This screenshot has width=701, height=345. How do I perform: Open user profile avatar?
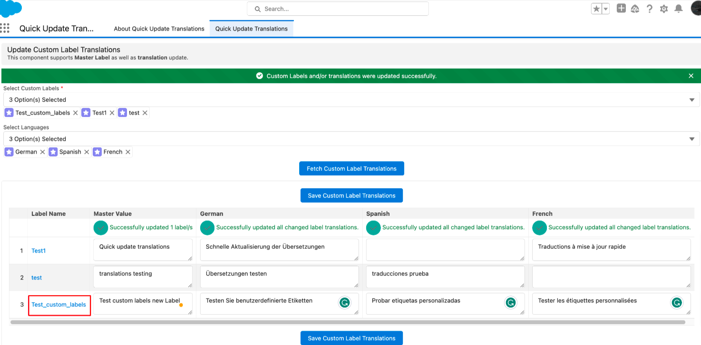click(696, 8)
